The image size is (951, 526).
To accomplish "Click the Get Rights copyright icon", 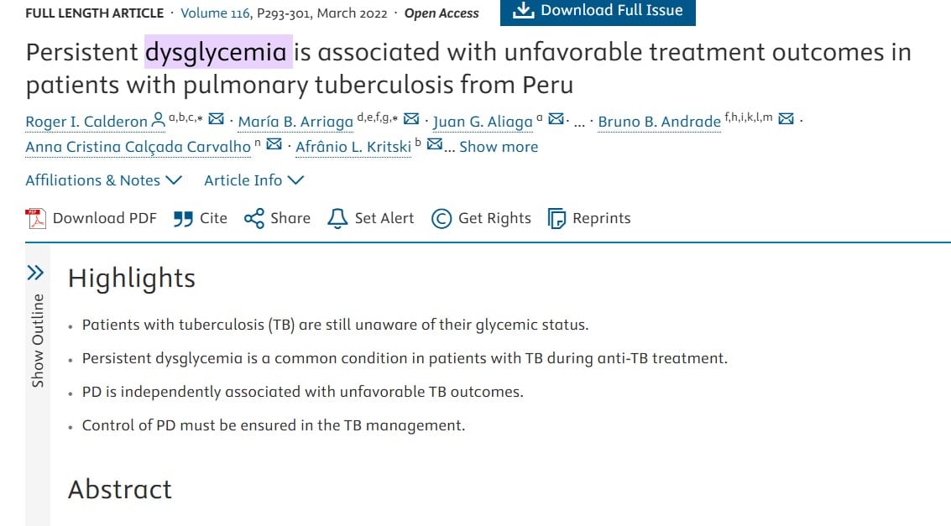I will (442, 219).
